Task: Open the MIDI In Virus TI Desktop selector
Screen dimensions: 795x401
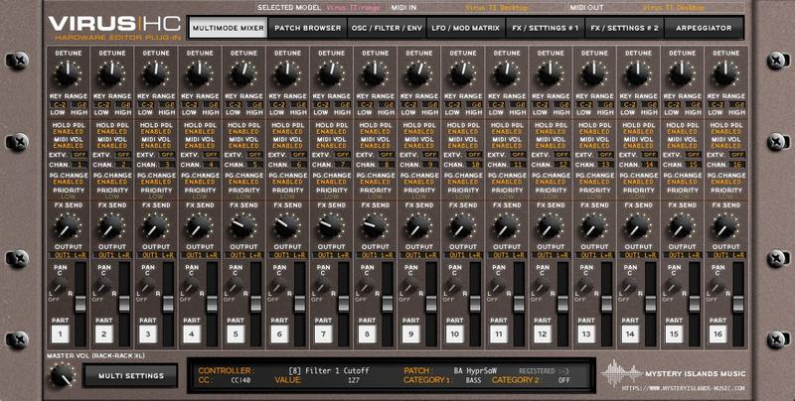Action: pyautogui.click(x=497, y=8)
